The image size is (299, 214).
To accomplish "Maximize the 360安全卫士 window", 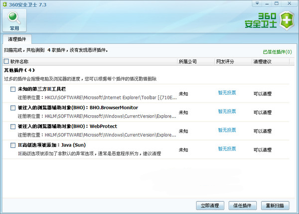I will click(277, 3).
